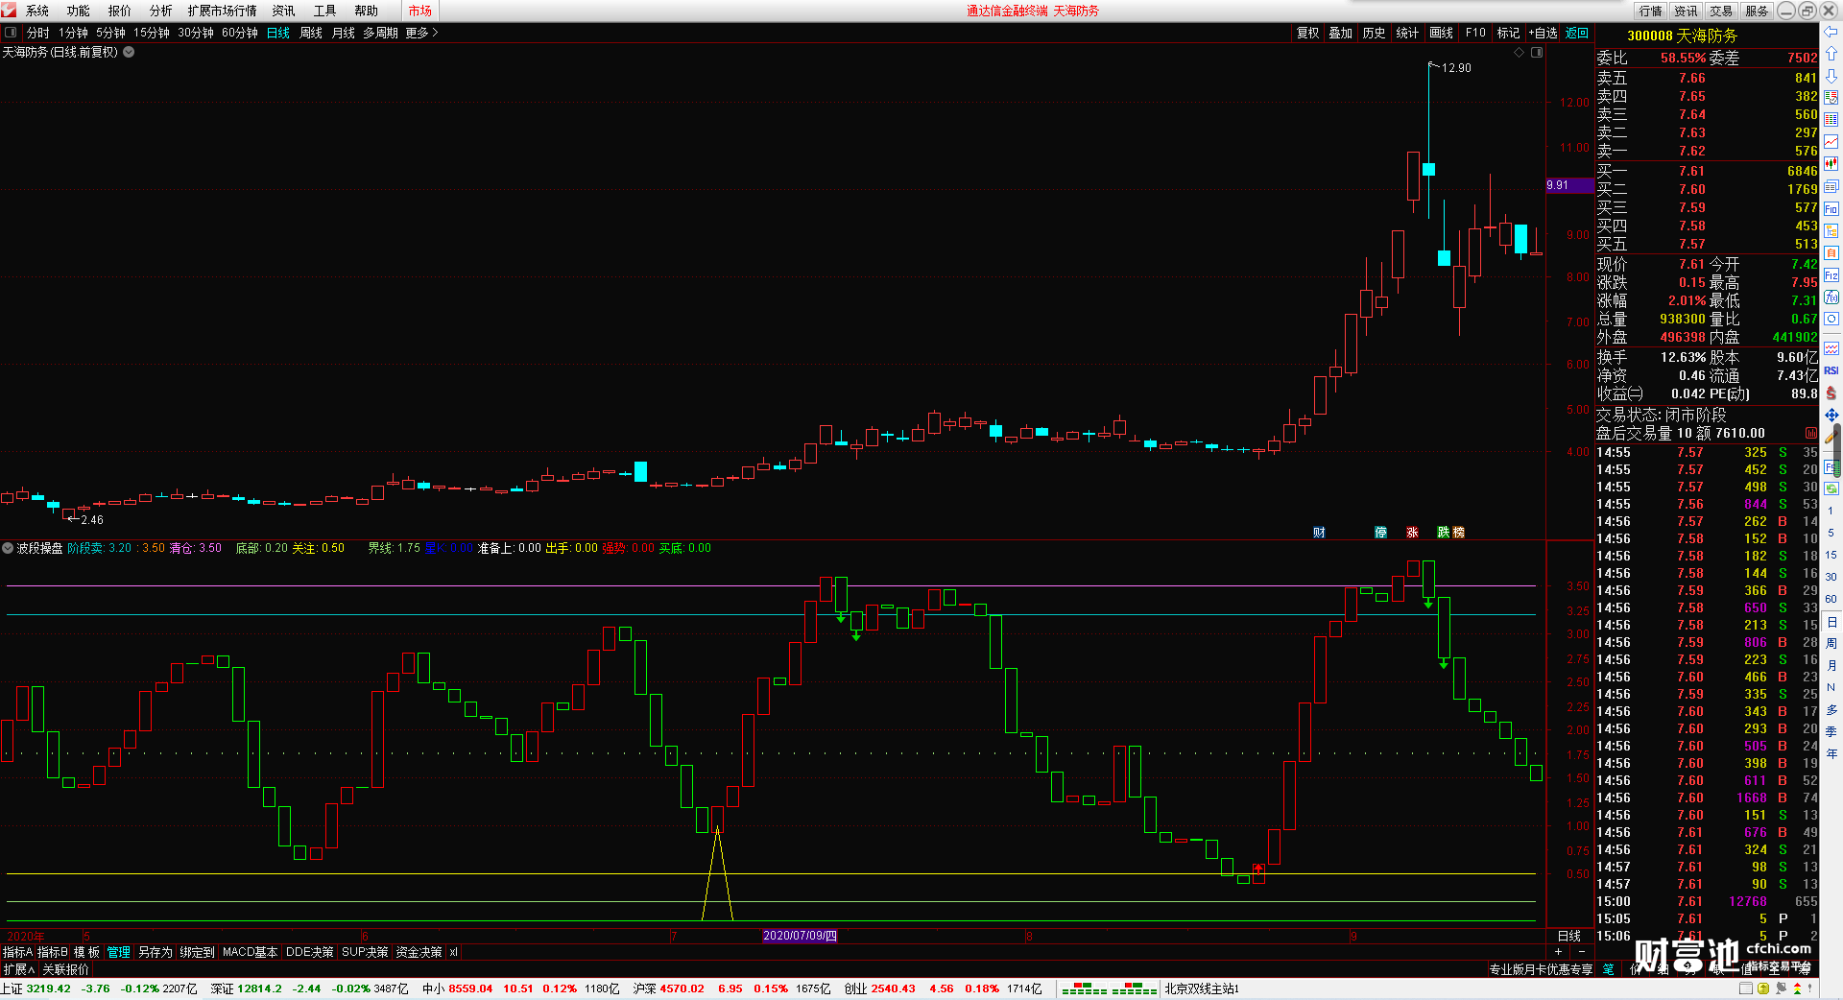Screen dimensions: 1843x1000
Task: Click the 历史 history button
Action: tap(1375, 33)
